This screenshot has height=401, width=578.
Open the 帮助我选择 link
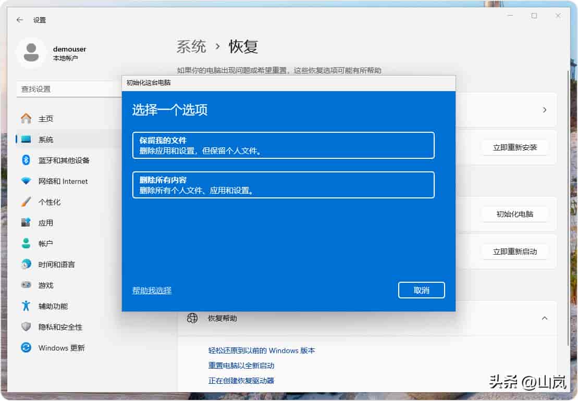(x=152, y=290)
